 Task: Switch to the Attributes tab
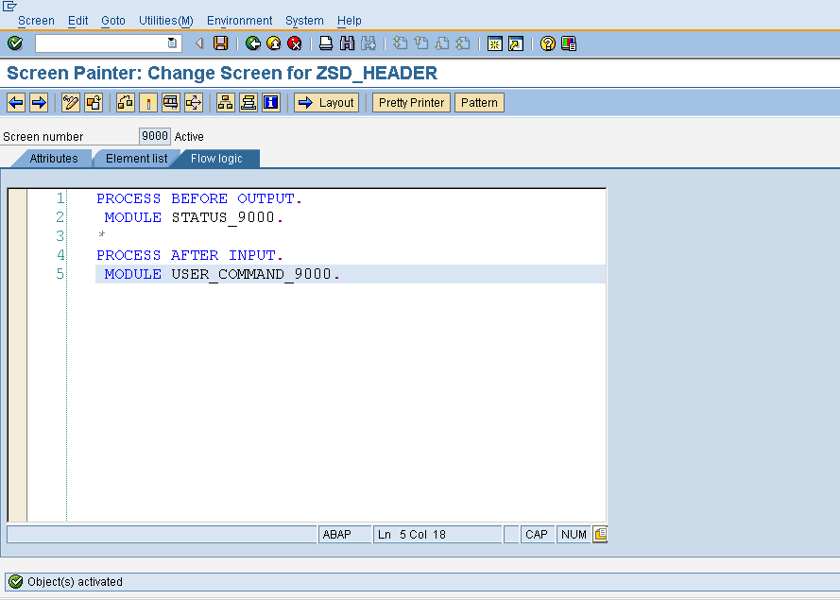click(x=52, y=159)
